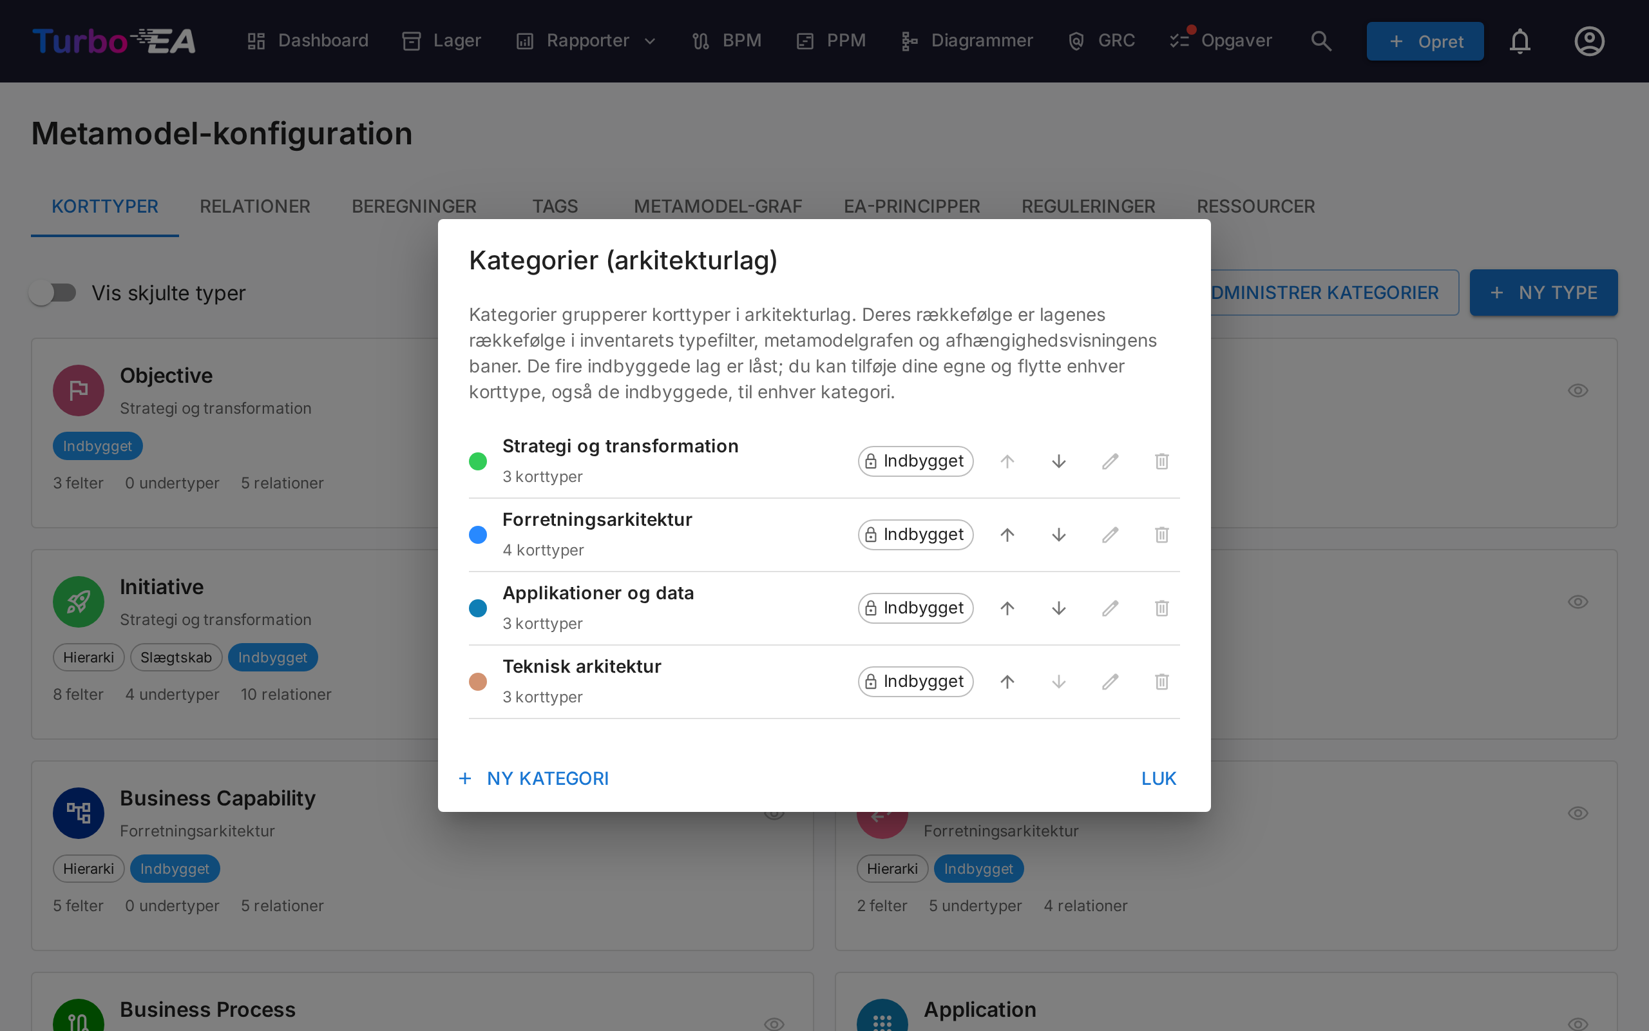Close dialog with LUK button
This screenshot has width=1649, height=1031.
(x=1158, y=778)
